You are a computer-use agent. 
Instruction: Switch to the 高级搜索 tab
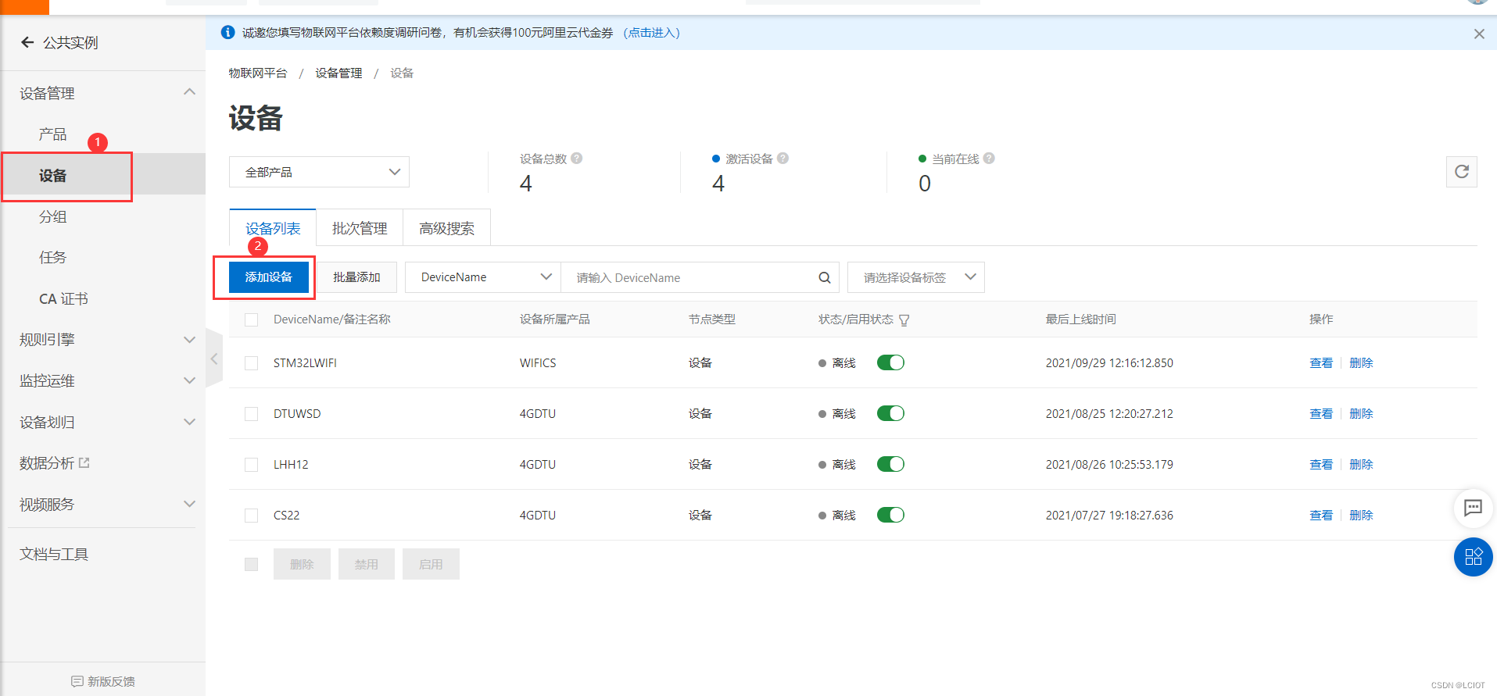coord(446,228)
